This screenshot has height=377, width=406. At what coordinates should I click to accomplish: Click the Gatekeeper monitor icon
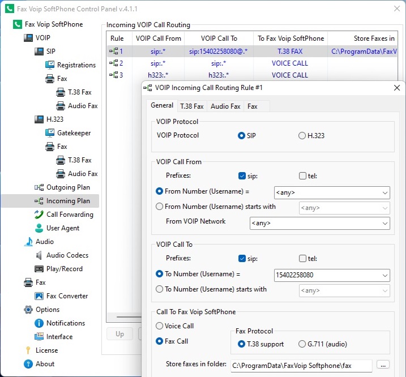tap(50, 133)
